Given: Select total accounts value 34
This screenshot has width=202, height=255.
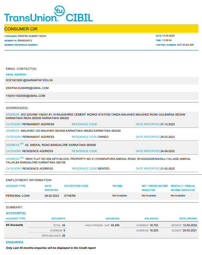Looking at the screenshot, I should 63,225.
